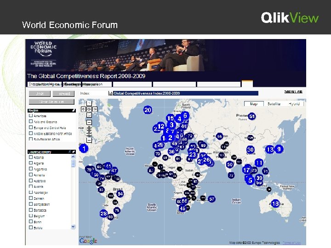The image size is (331, 248).
Task: Pan the map down with the arrow
Action: [89, 115]
